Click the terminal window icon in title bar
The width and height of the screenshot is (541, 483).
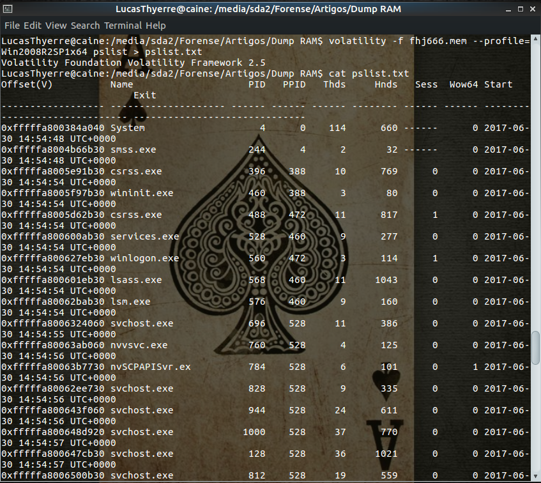(8, 9)
